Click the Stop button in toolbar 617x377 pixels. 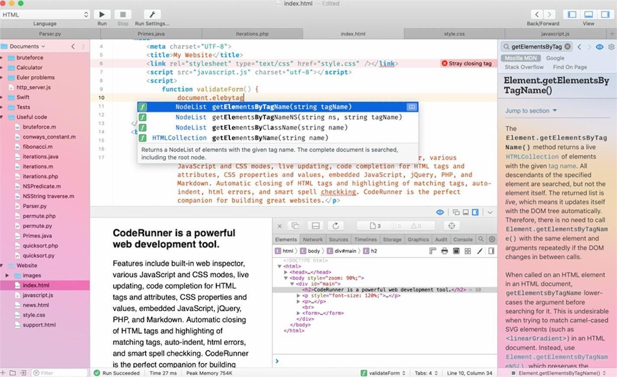tap(122, 14)
